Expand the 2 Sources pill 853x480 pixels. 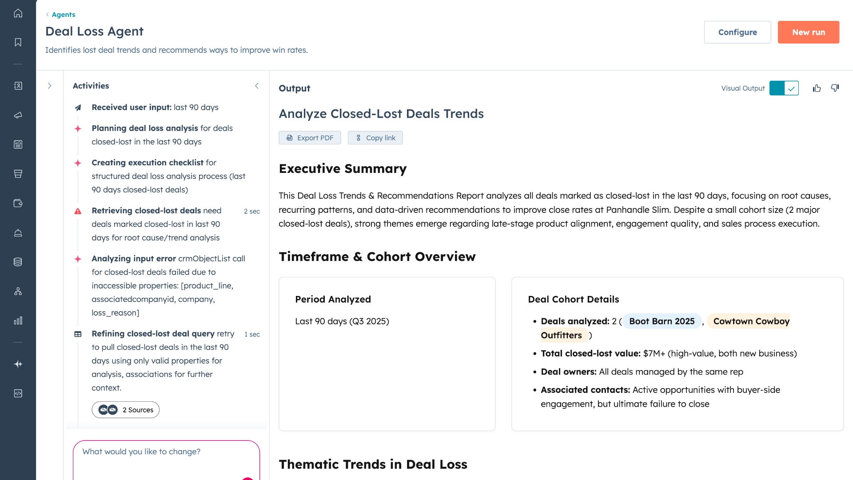[125, 409]
